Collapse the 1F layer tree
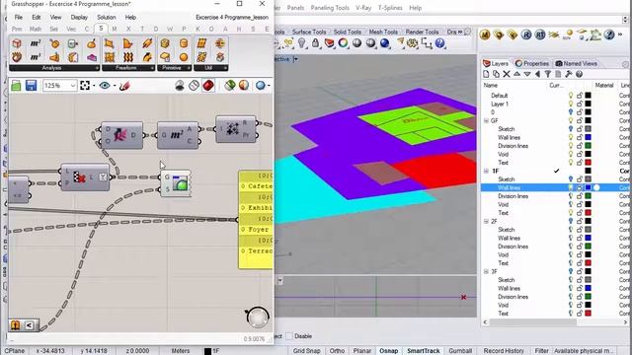Viewport: 632px width, 355px height. pyautogui.click(x=486, y=171)
